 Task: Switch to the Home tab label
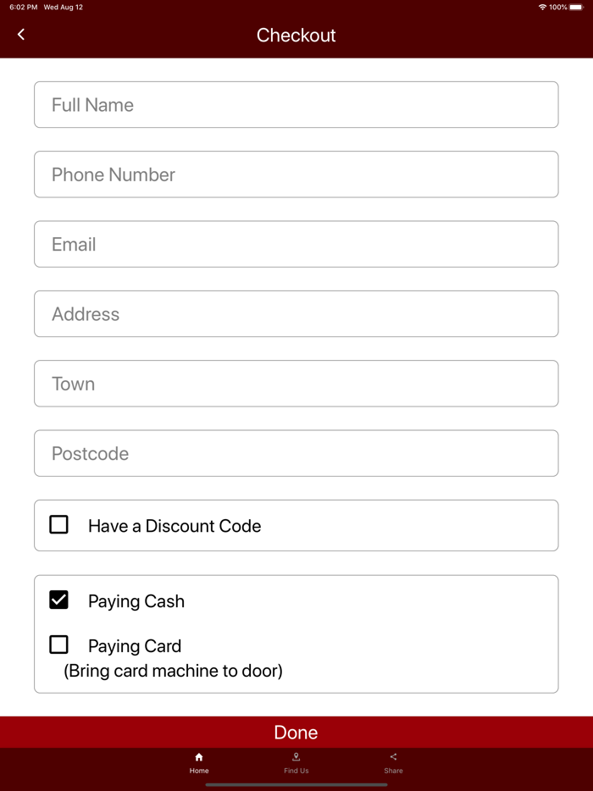pos(199,771)
